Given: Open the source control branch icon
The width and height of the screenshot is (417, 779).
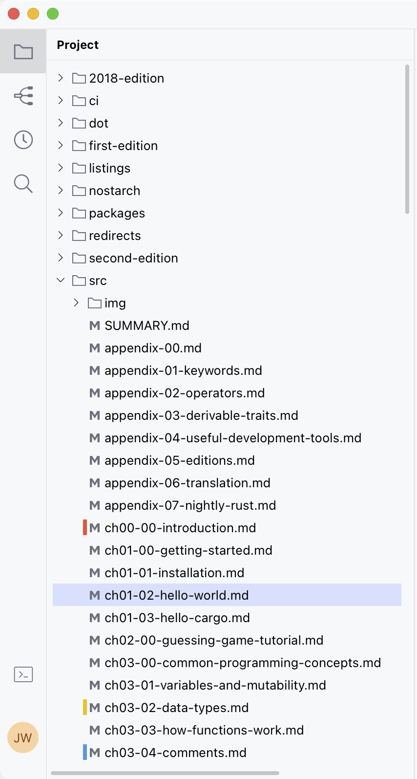Looking at the screenshot, I should coord(23,96).
